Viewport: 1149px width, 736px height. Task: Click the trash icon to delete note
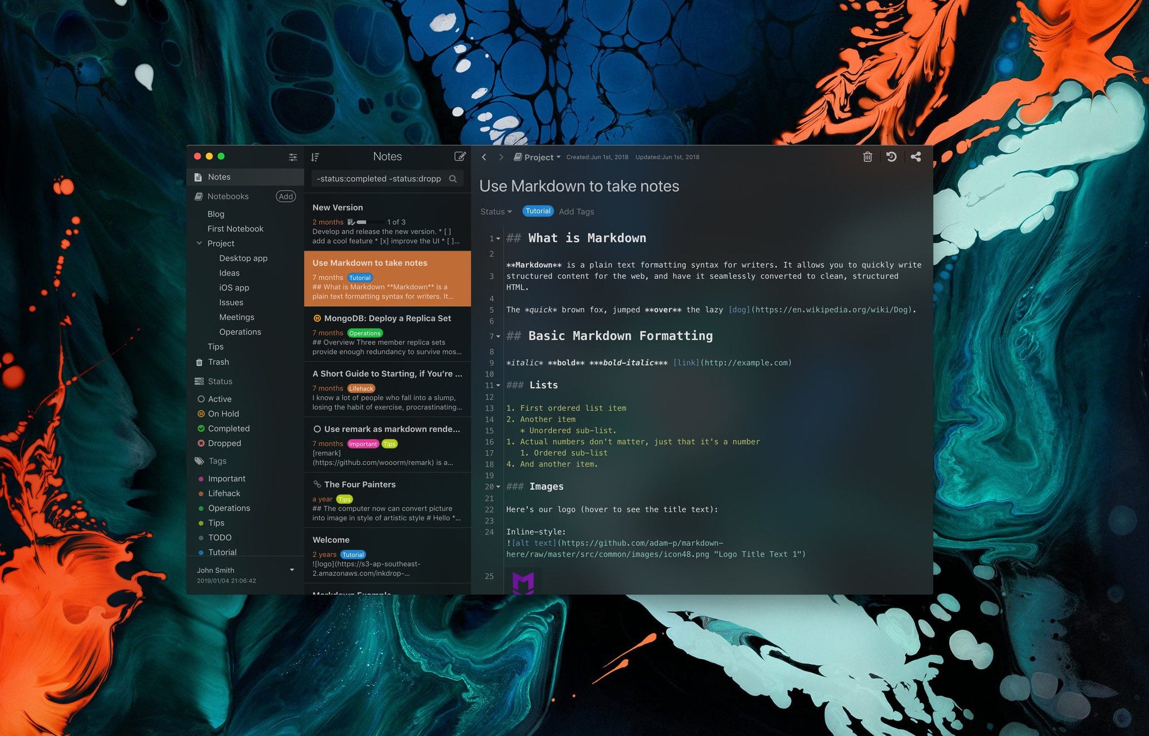tap(867, 157)
